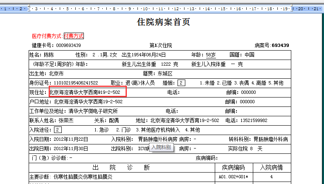This screenshot has height=184, width=324.
Task: Select workplace 清华大学微电子研究所
Action: [93, 111]
